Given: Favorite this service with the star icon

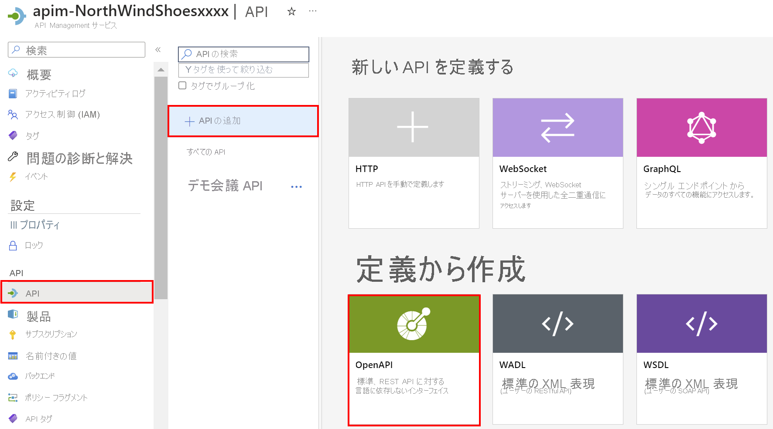Looking at the screenshot, I should coord(291,12).
